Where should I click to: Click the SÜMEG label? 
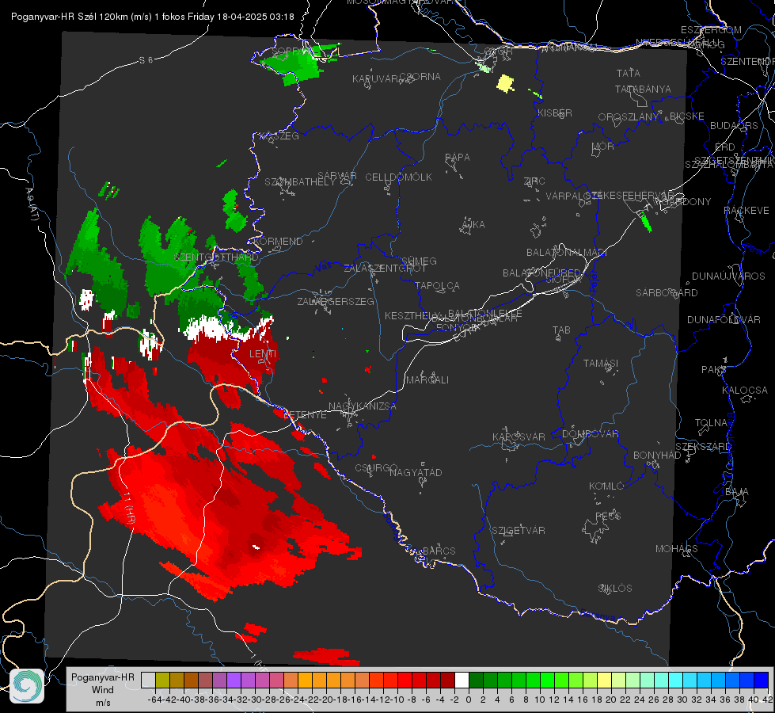pos(419,261)
